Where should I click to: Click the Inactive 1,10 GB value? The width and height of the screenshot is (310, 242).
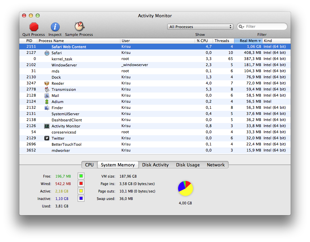click(x=62, y=199)
